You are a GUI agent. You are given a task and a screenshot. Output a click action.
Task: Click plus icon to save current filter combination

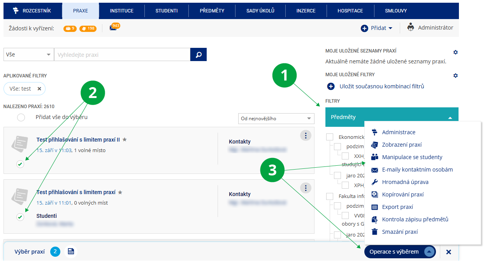click(331, 86)
